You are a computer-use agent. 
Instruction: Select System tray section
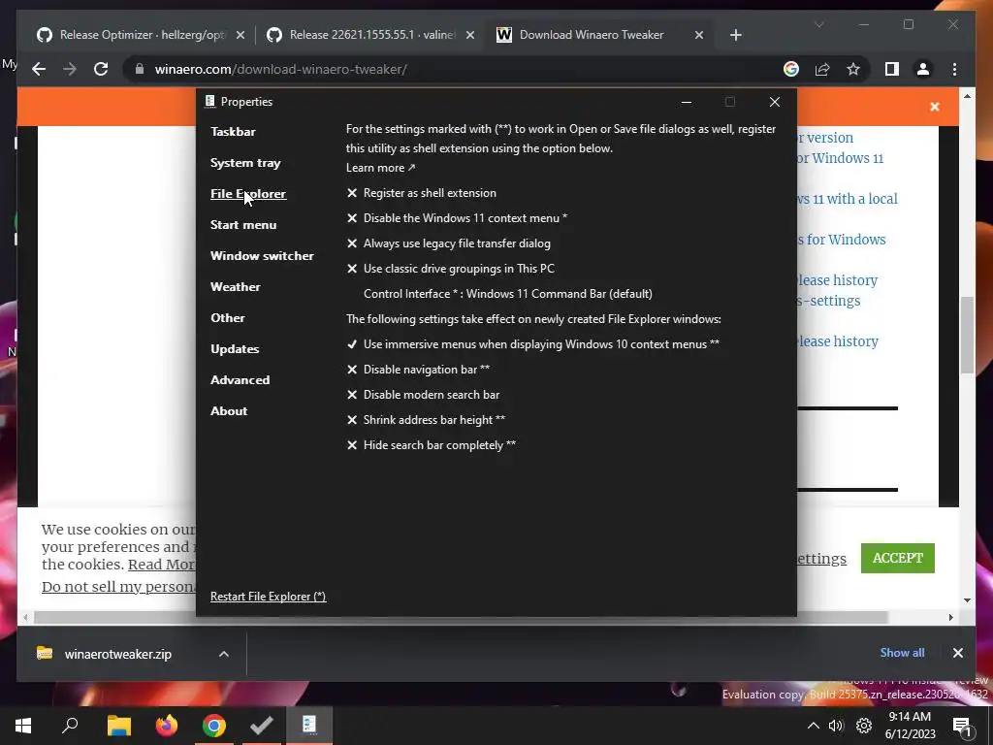(245, 163)
